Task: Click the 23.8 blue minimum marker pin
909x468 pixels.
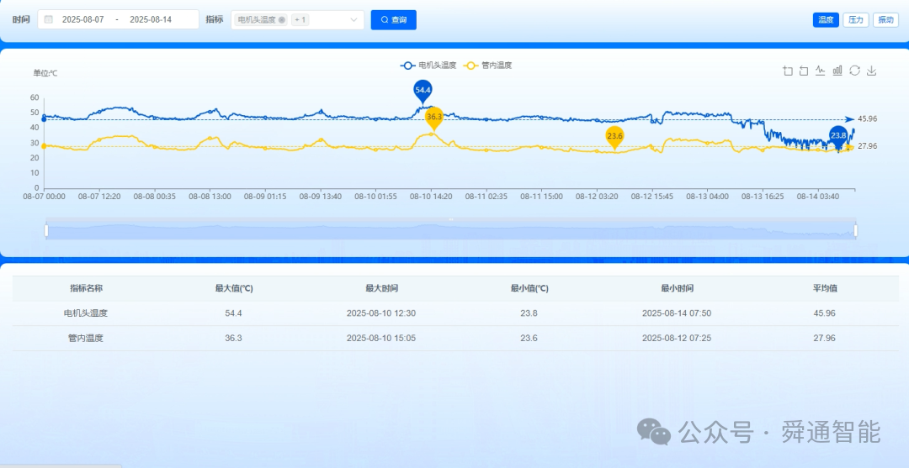Action: click(x=838, y=136)
